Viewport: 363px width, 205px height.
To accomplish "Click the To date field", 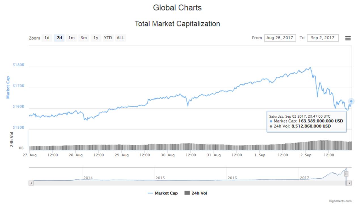I will (322, 38).
